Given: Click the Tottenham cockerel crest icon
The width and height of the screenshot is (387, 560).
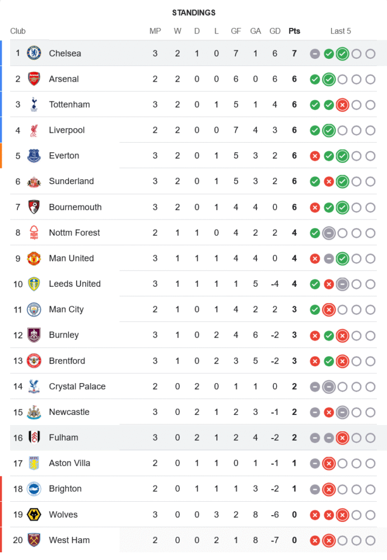Looking at the screenshot, I should (34, 104).
